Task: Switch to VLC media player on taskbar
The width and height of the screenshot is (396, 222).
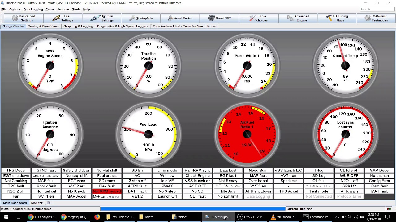Action: pos(284,217)
